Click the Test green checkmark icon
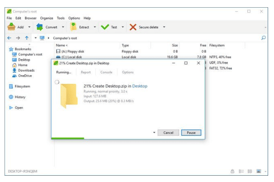Image resolution: width=274 pixels, height=182 pixels. (x=105, y=27)
